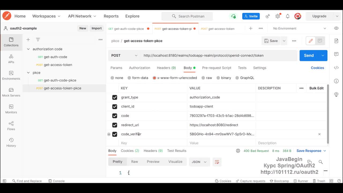Open the Comments icon in the right sidebar
The width and height of the screenshot is (343, 193).
(336, 54)
